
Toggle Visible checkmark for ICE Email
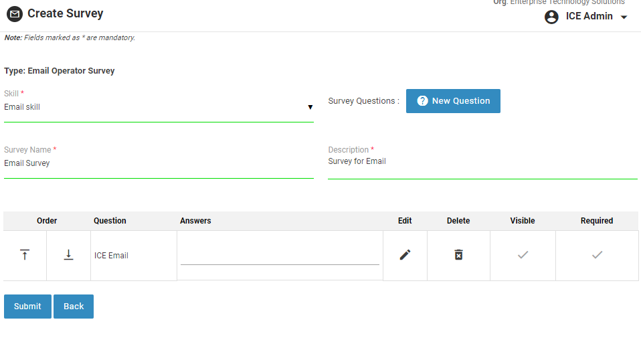click(x=523, y=255)
